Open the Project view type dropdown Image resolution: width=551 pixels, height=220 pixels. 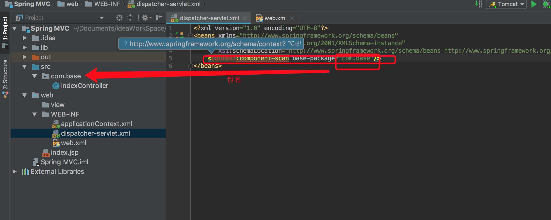click(x=102, y=18)
